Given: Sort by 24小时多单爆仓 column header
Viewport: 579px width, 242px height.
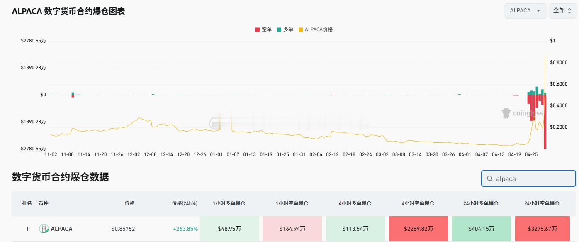Looking at the screenshot, I should point(481,203).
